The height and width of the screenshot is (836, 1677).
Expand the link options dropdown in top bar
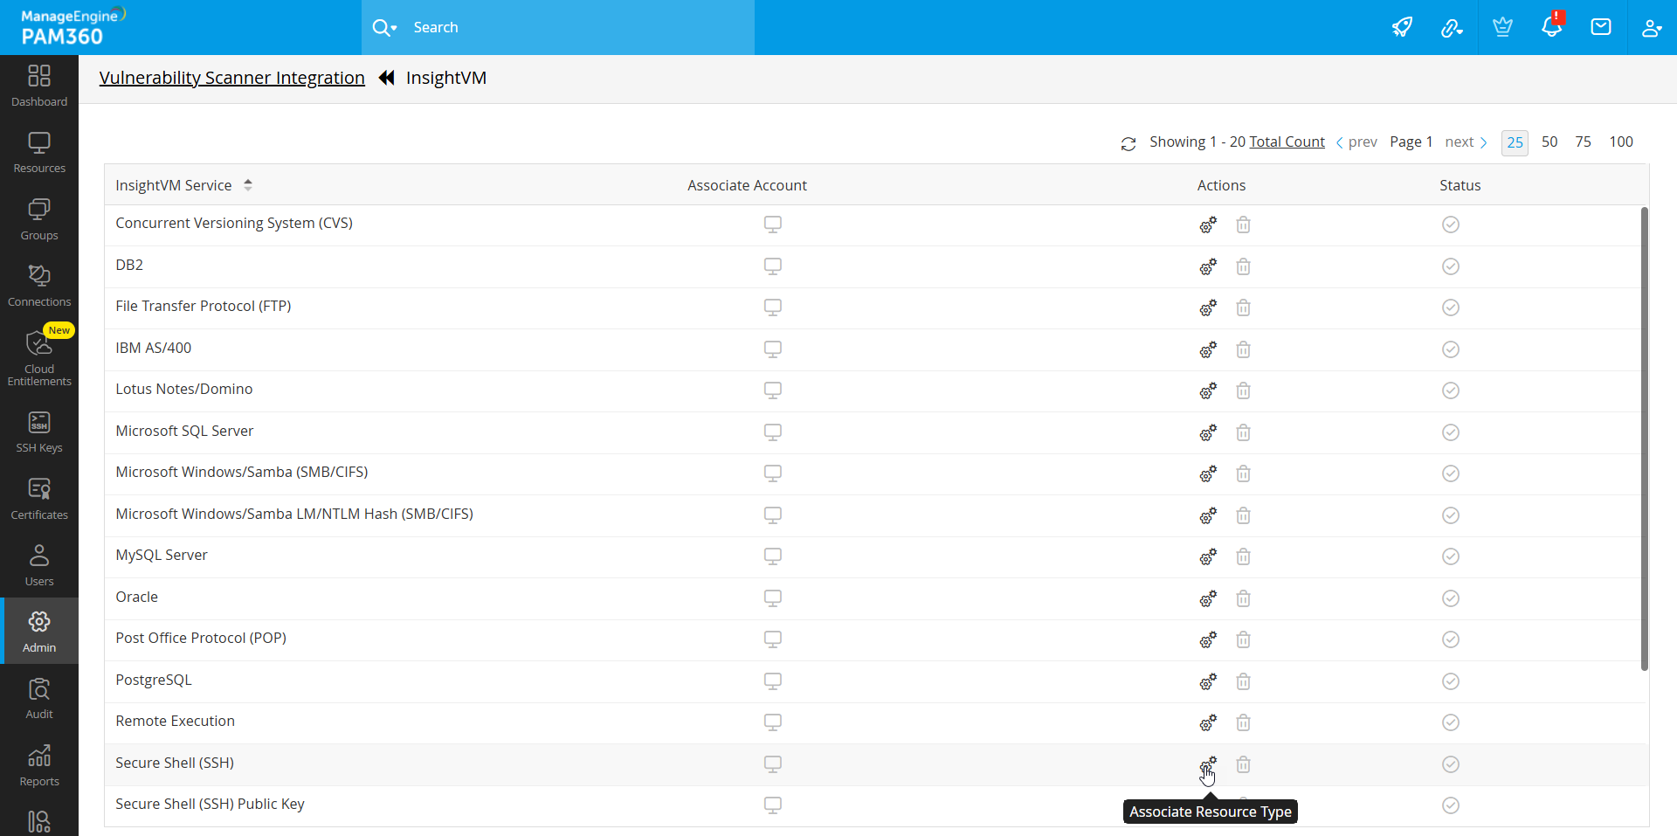pyautogui.click(x=1453, y=27)
